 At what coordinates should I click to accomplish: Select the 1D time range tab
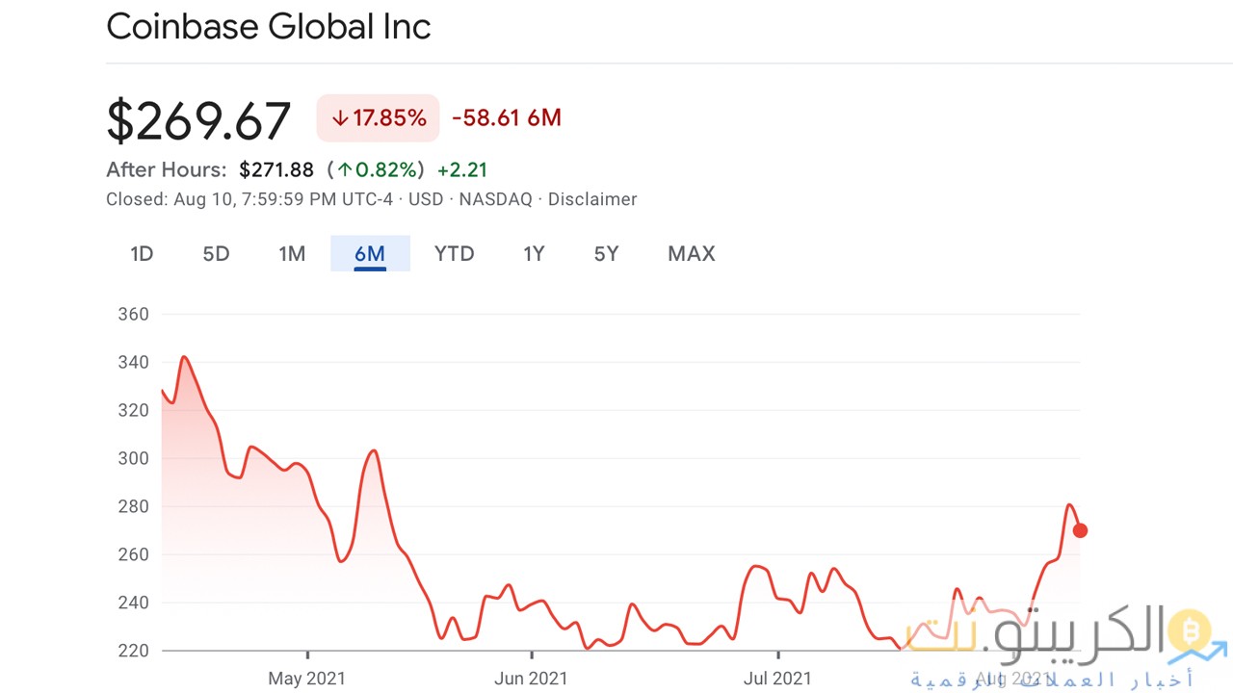[142, 254]
